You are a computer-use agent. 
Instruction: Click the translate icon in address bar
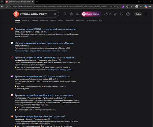click(111, 7)
